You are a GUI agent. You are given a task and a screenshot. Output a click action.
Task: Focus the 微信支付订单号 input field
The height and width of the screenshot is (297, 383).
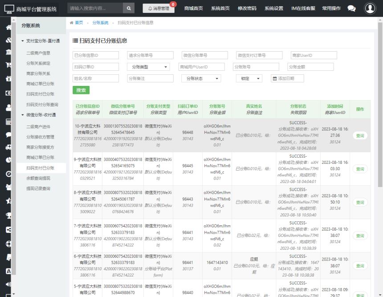tap(259, 55)
